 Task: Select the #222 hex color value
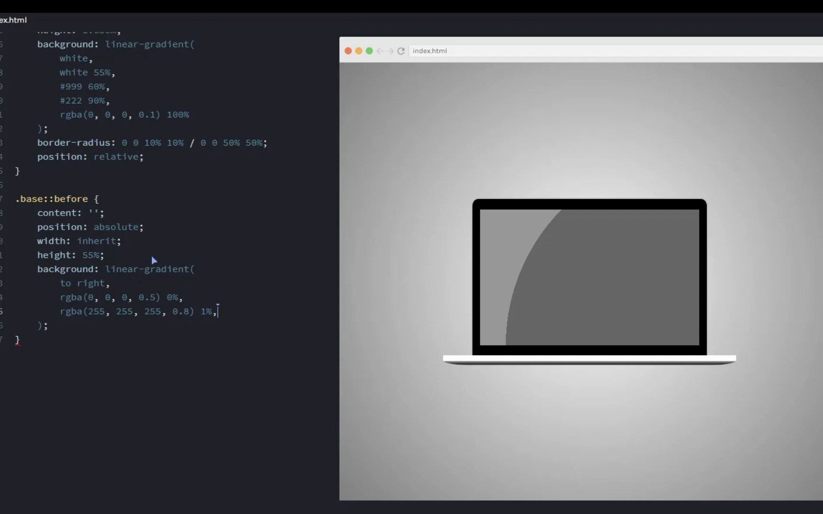tap(71, 100)
